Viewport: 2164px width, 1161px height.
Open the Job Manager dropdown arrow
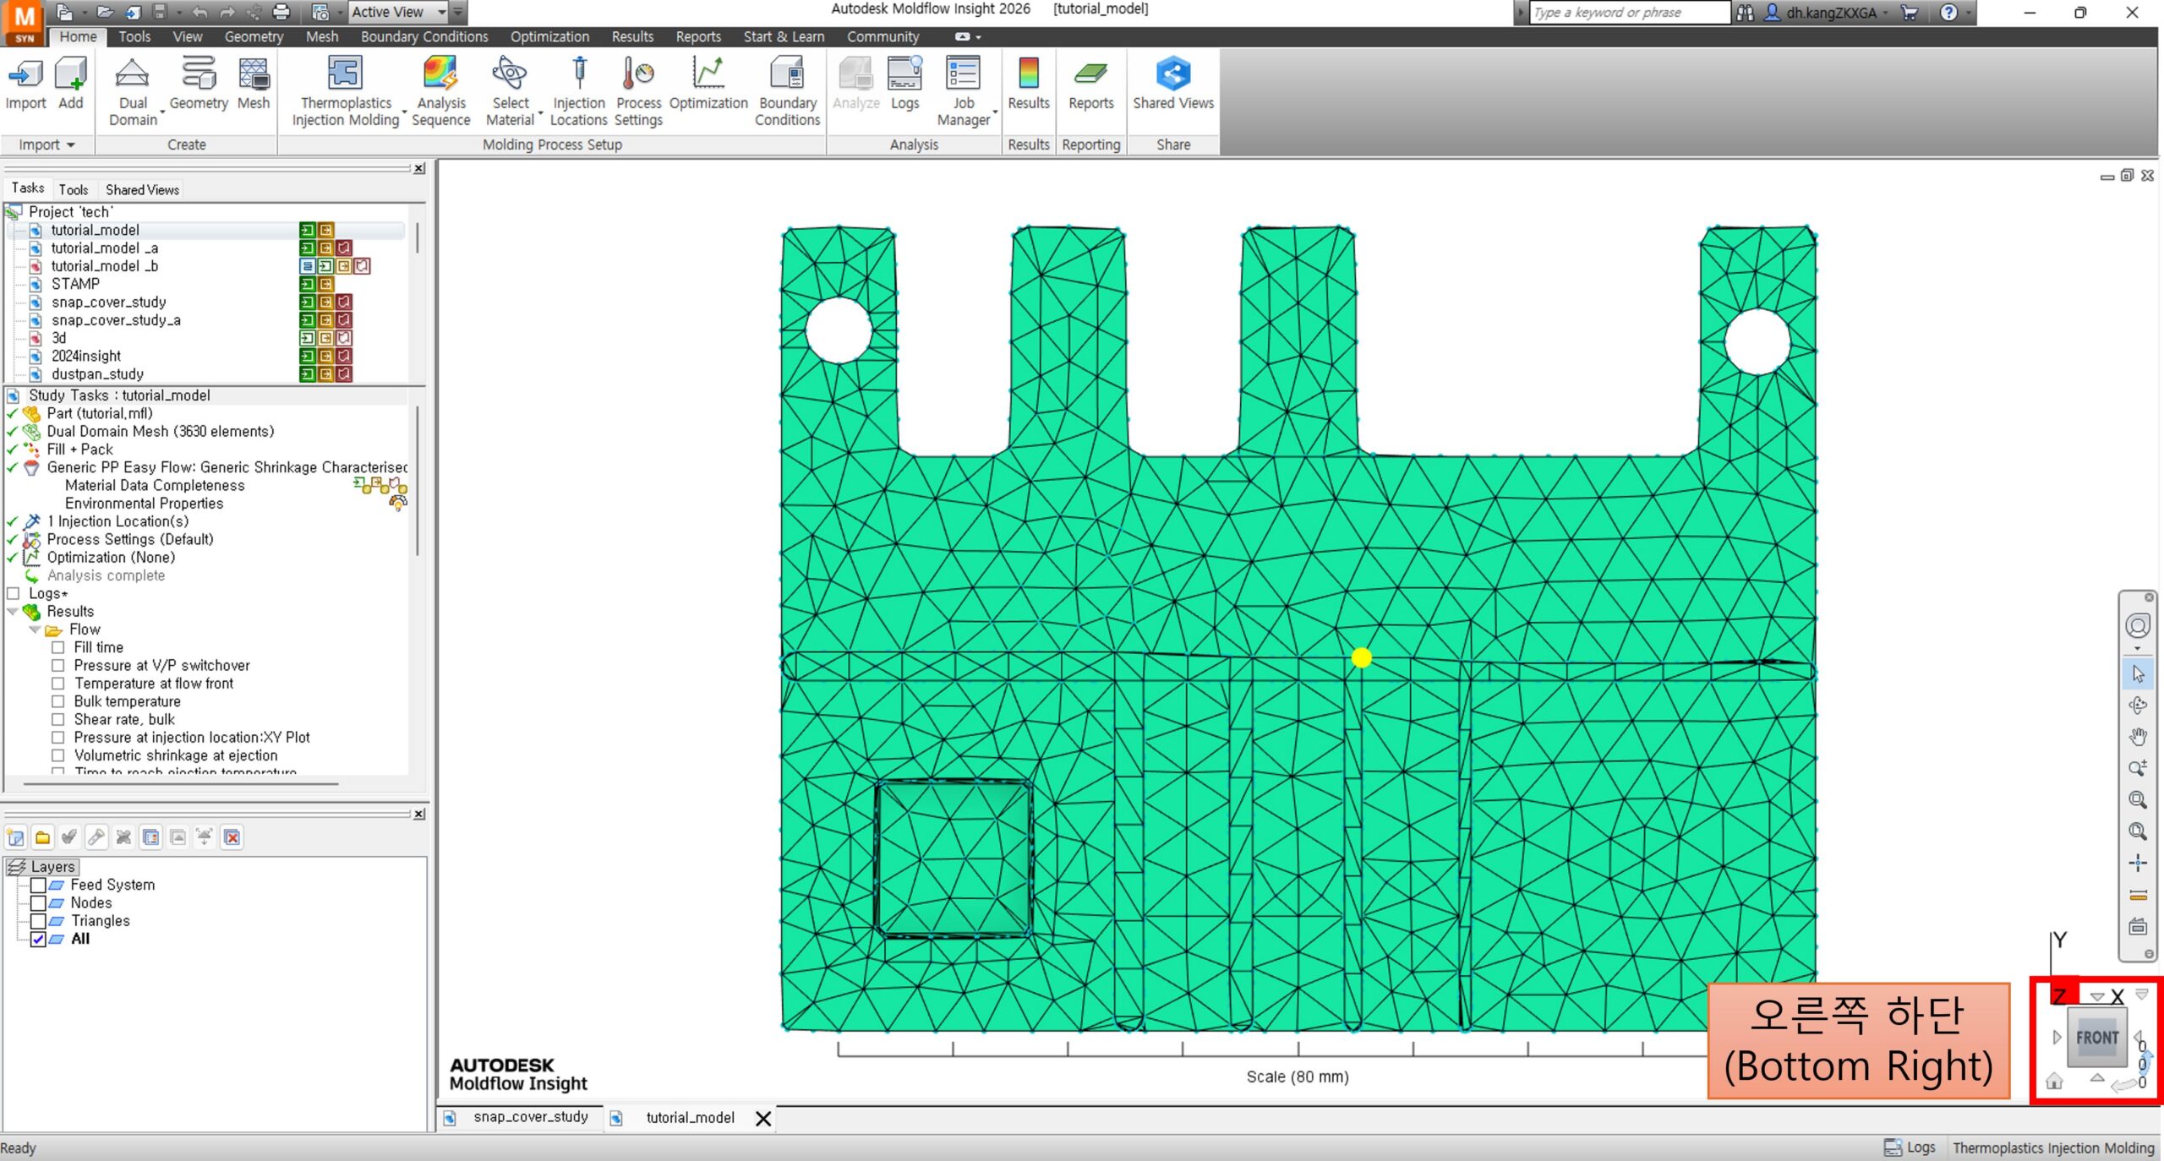click(995, 112)
